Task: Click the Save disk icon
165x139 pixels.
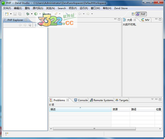Action: coord(15,14)
